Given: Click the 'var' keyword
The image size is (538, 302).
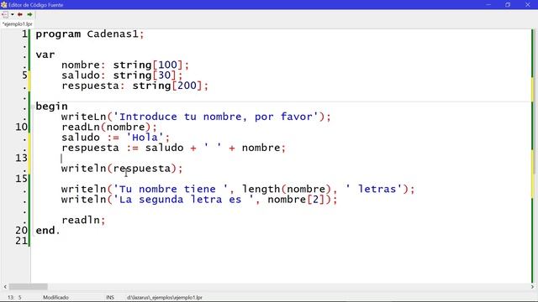Looking at the screenshot, I should [x=45, y=55].
